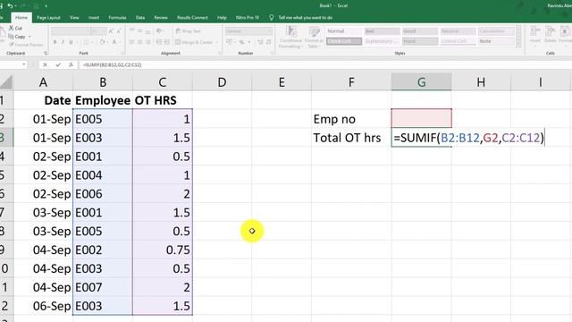Screen dimensions: 572x322
Task: Click the Select All corner triangle
Action: pyautogui.click(x=6, y=82)
